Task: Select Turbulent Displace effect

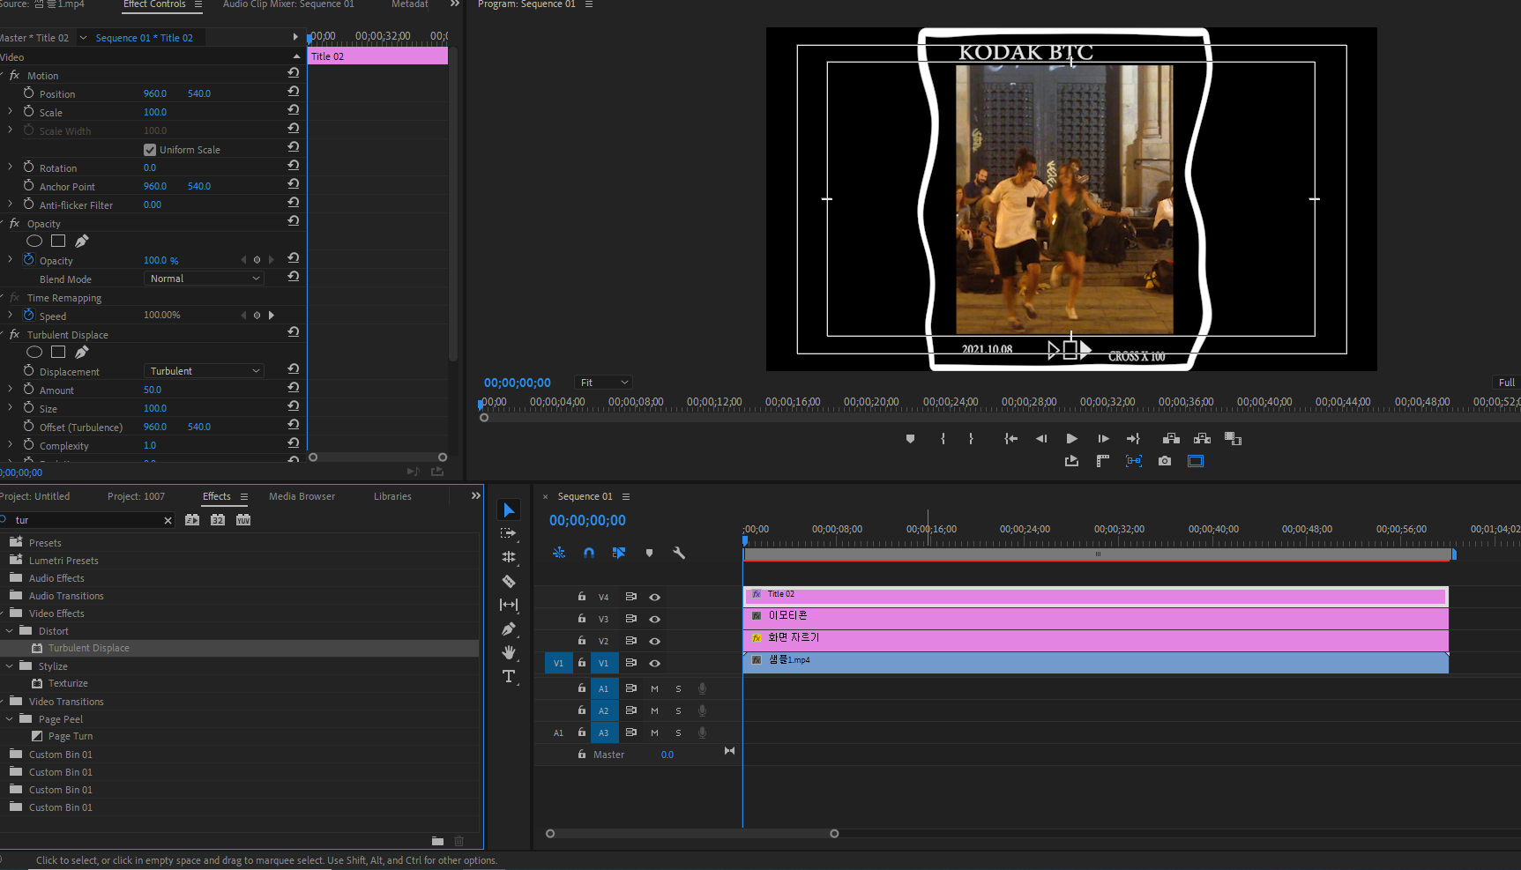Action: [x=88, y=648]
